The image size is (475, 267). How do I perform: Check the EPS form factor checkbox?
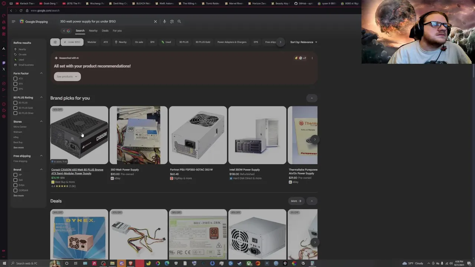point(15,89)
